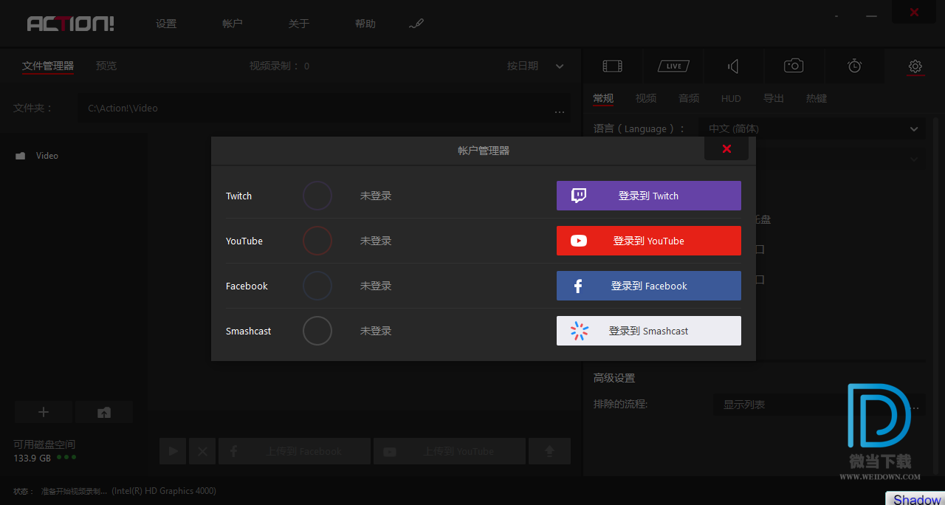Click the ... browse button beside folder path
The height and width of the screenshot is (505, 945).
coord(560,111)
